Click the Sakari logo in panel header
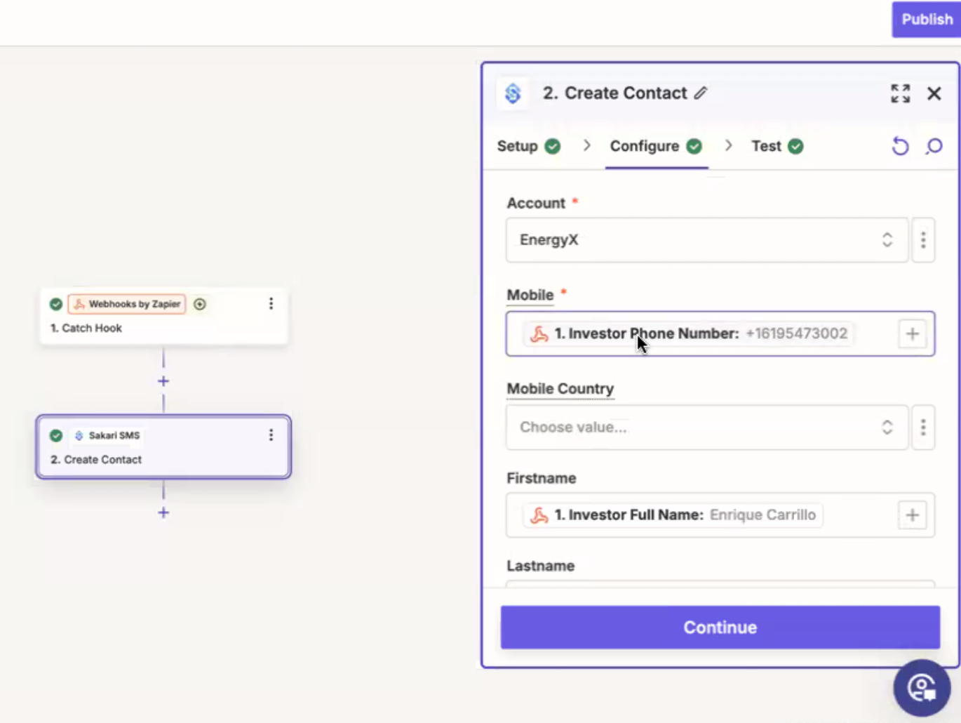This screenshot has height=723, width=961. point(513,93)
